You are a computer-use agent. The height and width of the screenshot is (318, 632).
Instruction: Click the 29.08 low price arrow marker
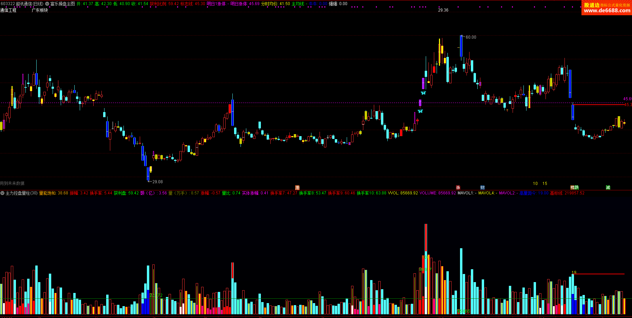[155, 182]
